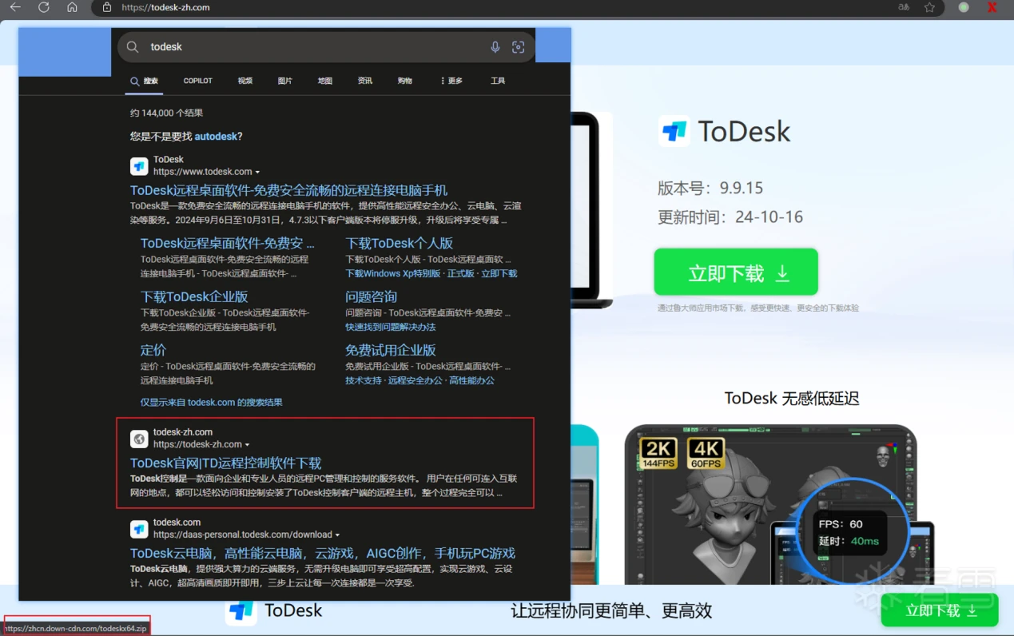Open sublink 下载ToDesk个人版

click(x=399, y=243)
